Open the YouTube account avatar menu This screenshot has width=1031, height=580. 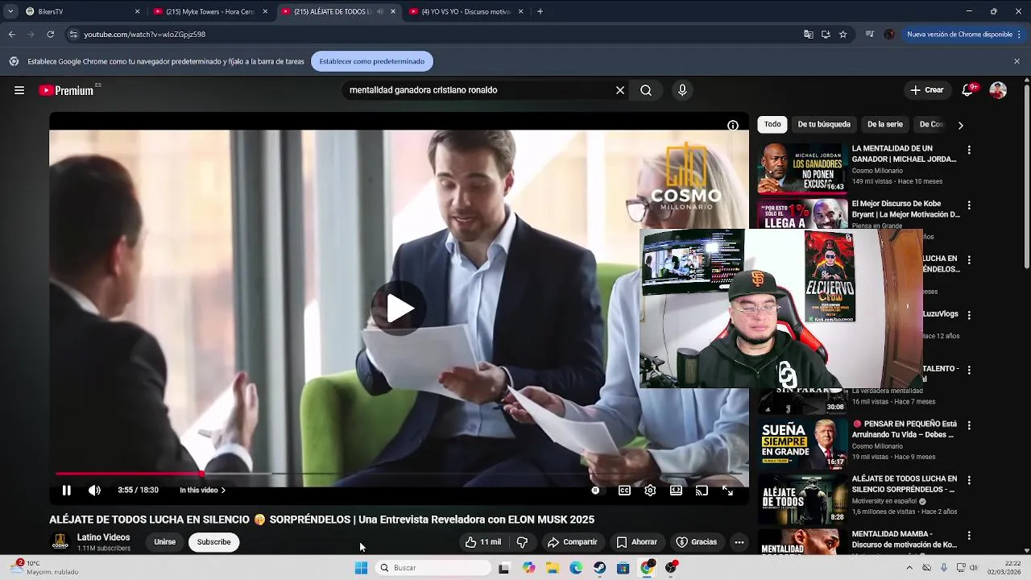click(998, 90)
